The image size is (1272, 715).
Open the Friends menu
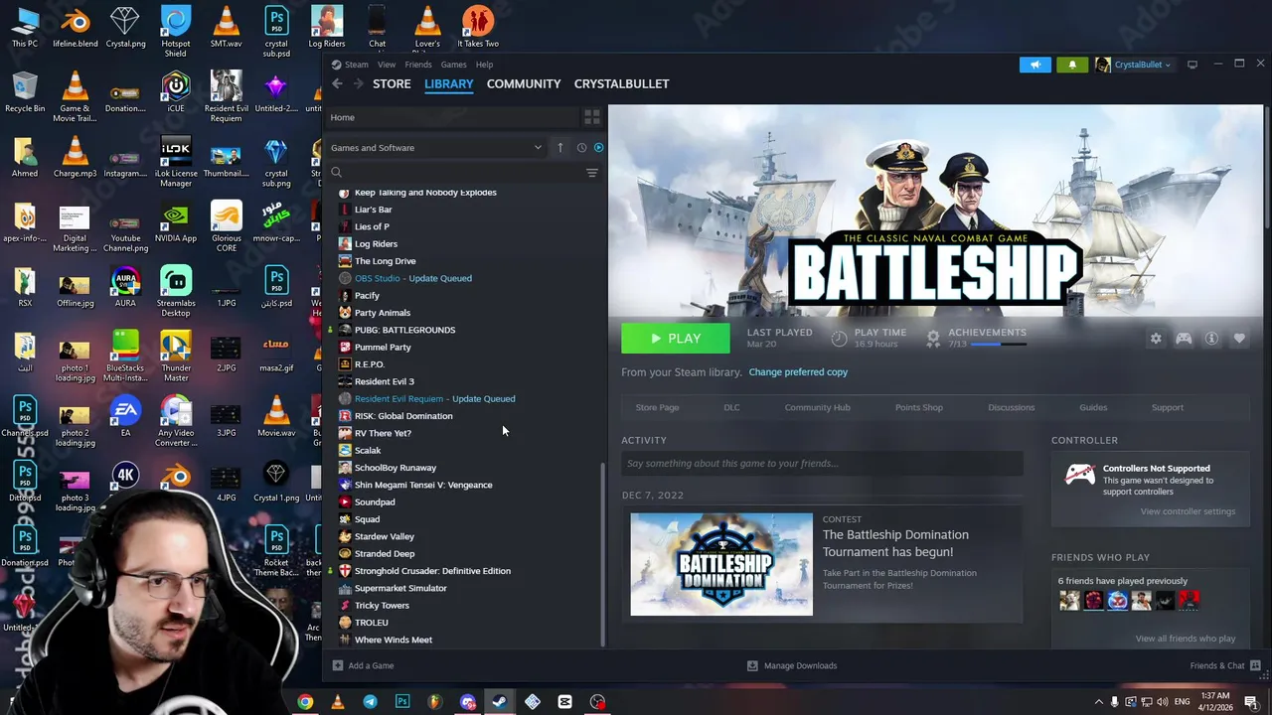418,65
